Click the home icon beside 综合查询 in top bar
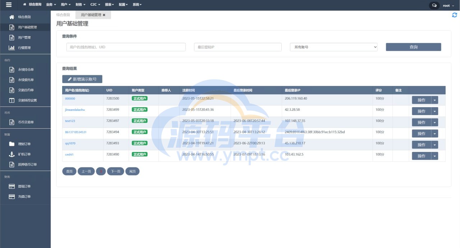Viewport: 460px width, 248px height. pyautogui.click(x=25, y=5)
